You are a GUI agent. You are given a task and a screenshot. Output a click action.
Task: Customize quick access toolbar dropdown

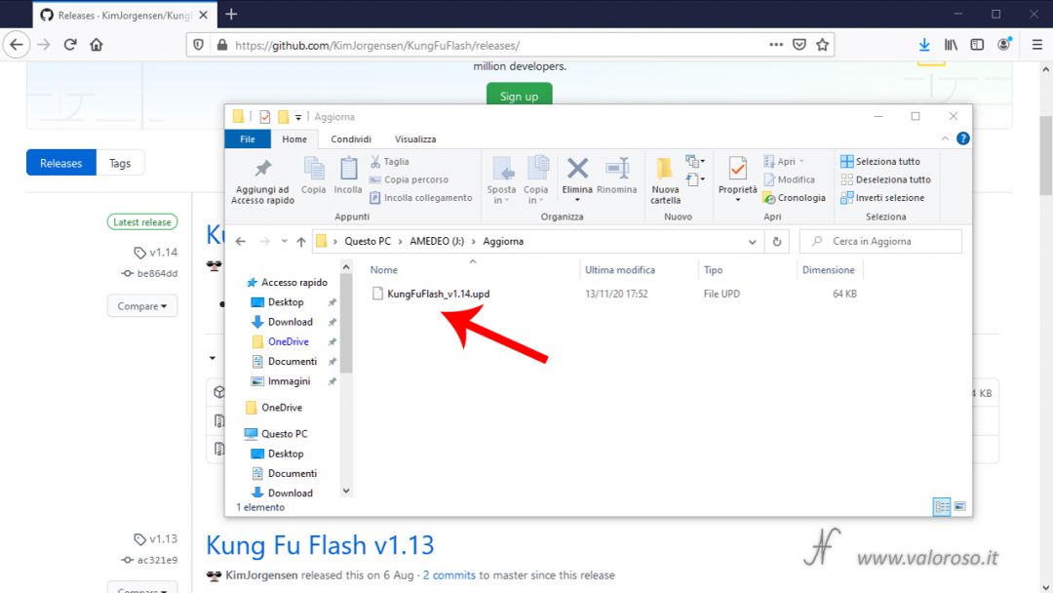[x=298, y=117]
